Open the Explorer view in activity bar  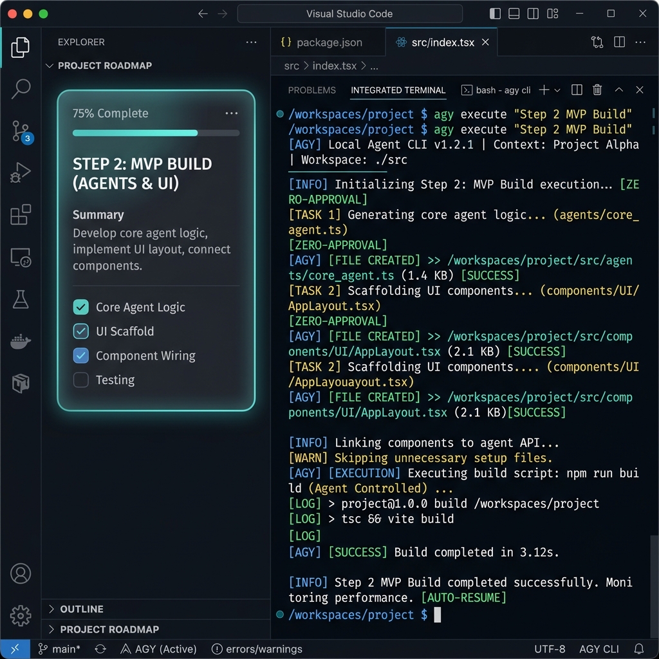click(20, 47)
